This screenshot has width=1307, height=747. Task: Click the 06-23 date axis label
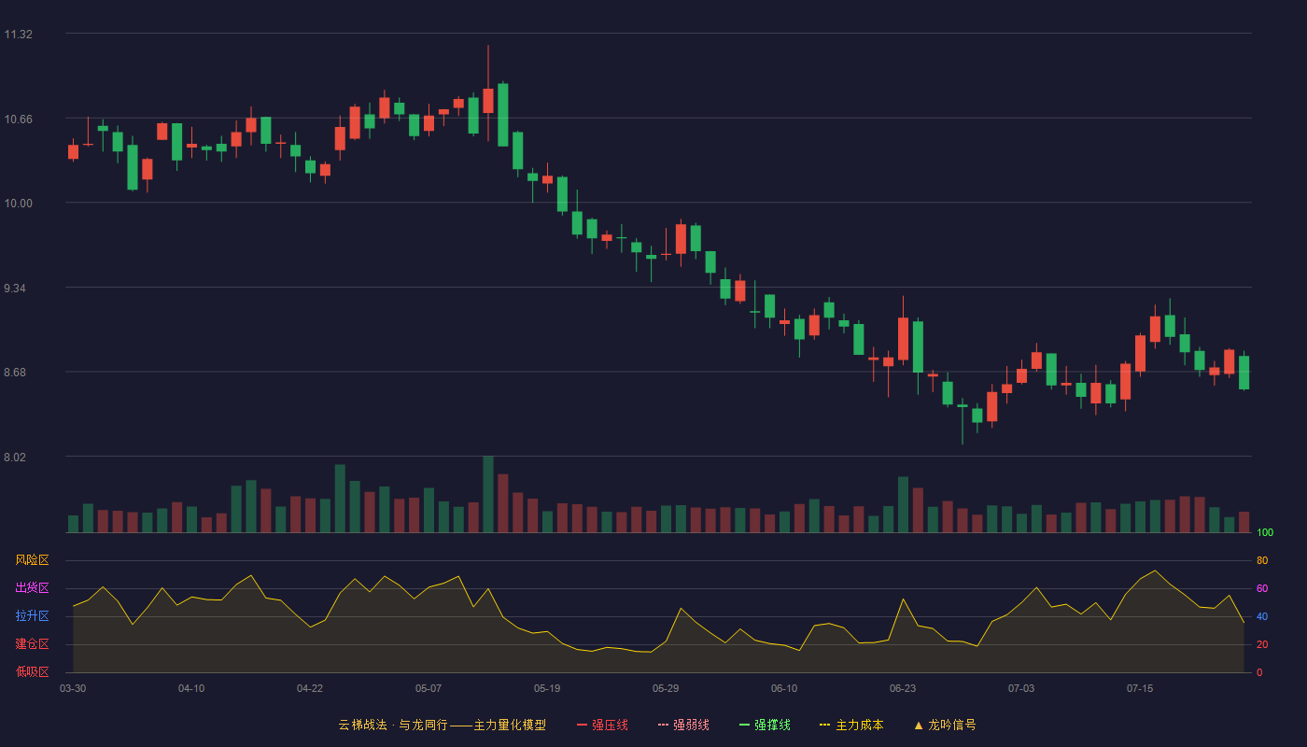coord(903,688)
